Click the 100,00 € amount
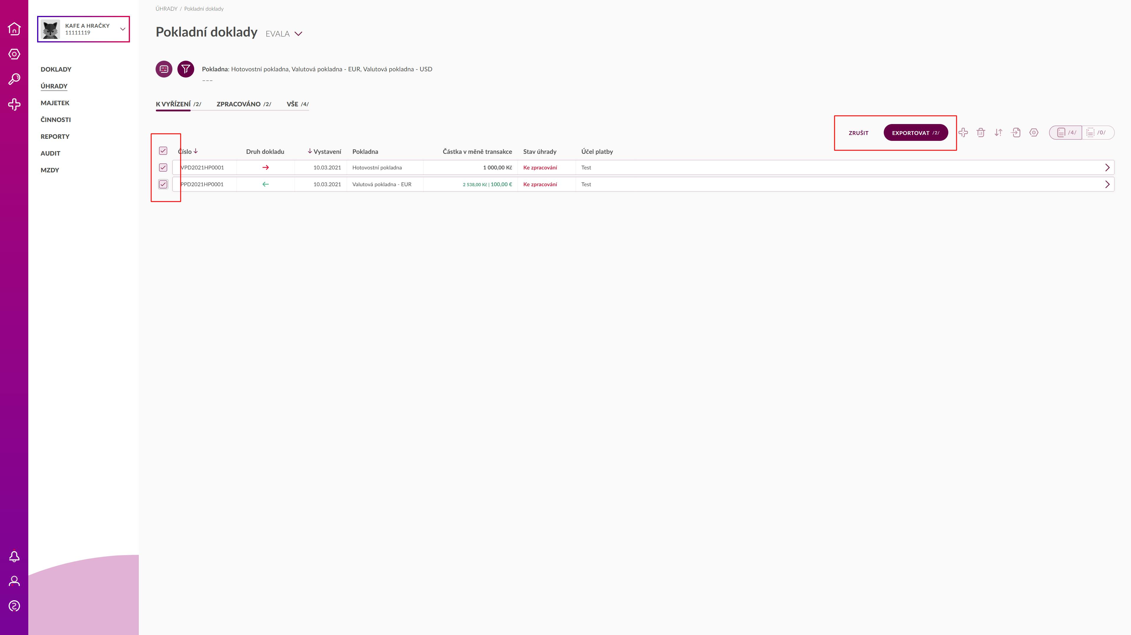1131x635 pixels. (x=501, y=184)
